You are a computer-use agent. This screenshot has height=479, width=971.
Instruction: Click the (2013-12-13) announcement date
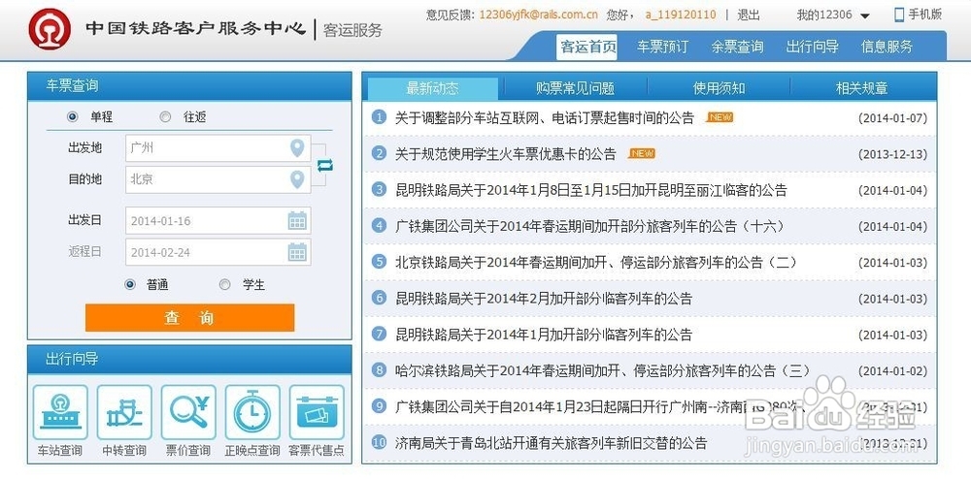(892, 154)
